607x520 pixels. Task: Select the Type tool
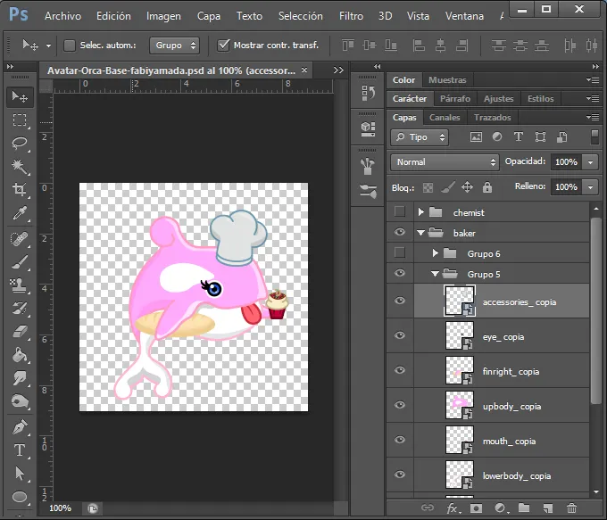click(x=20, y=450)
